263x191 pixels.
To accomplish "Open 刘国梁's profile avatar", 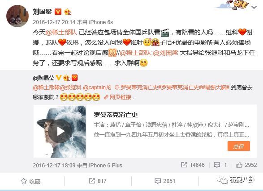I will click(17, 16).
